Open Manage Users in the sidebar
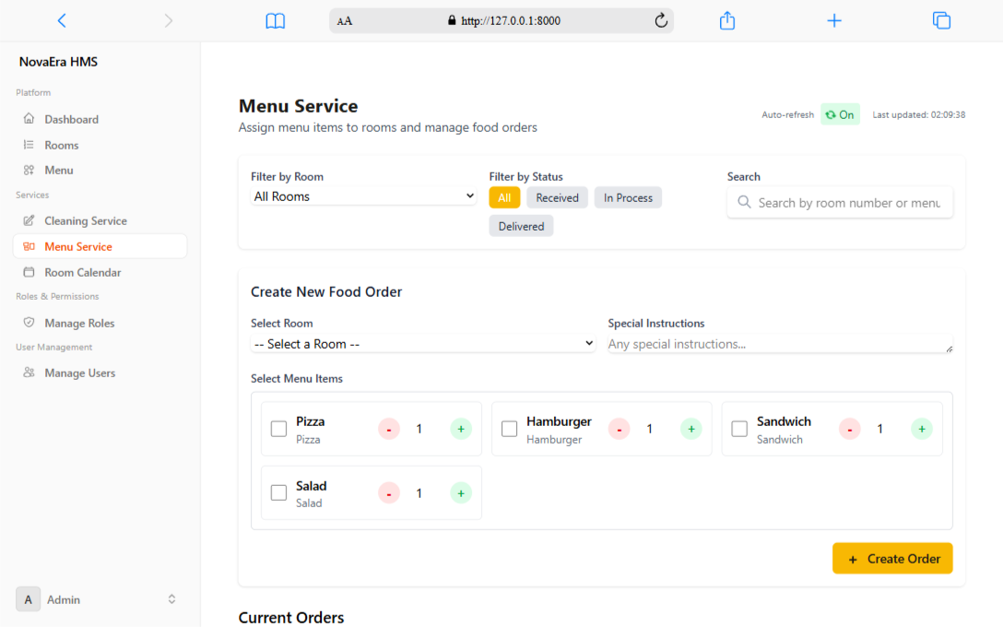Image resolution: width=1003 pixels, height=627 pixels. 100,373
